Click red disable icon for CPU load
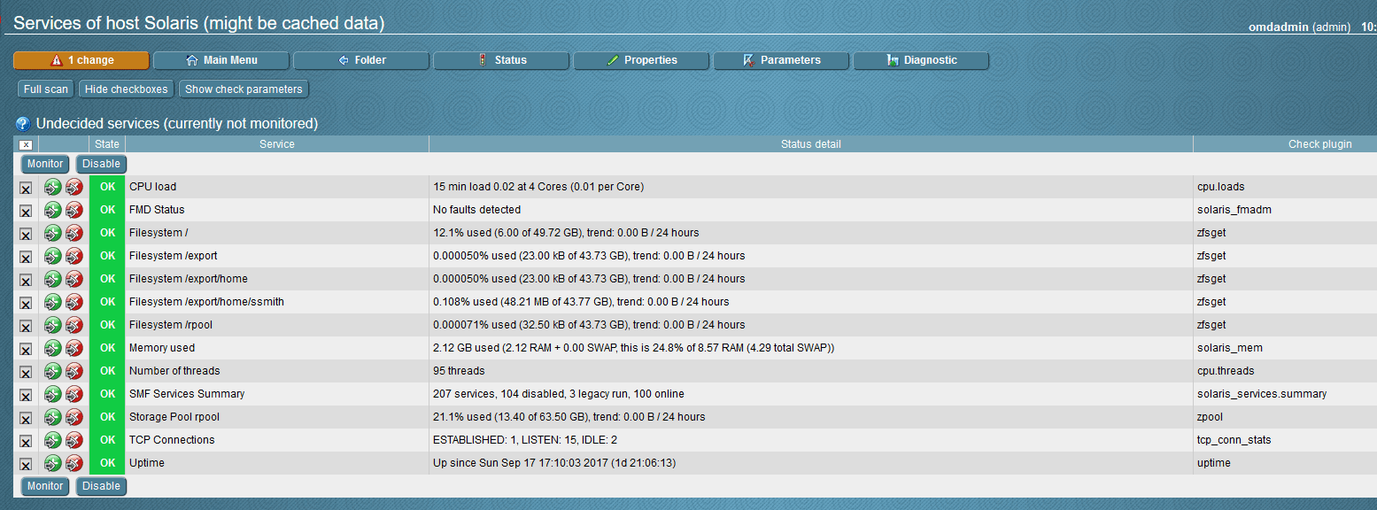This screenshot has width=1377, height=510. 74,187
